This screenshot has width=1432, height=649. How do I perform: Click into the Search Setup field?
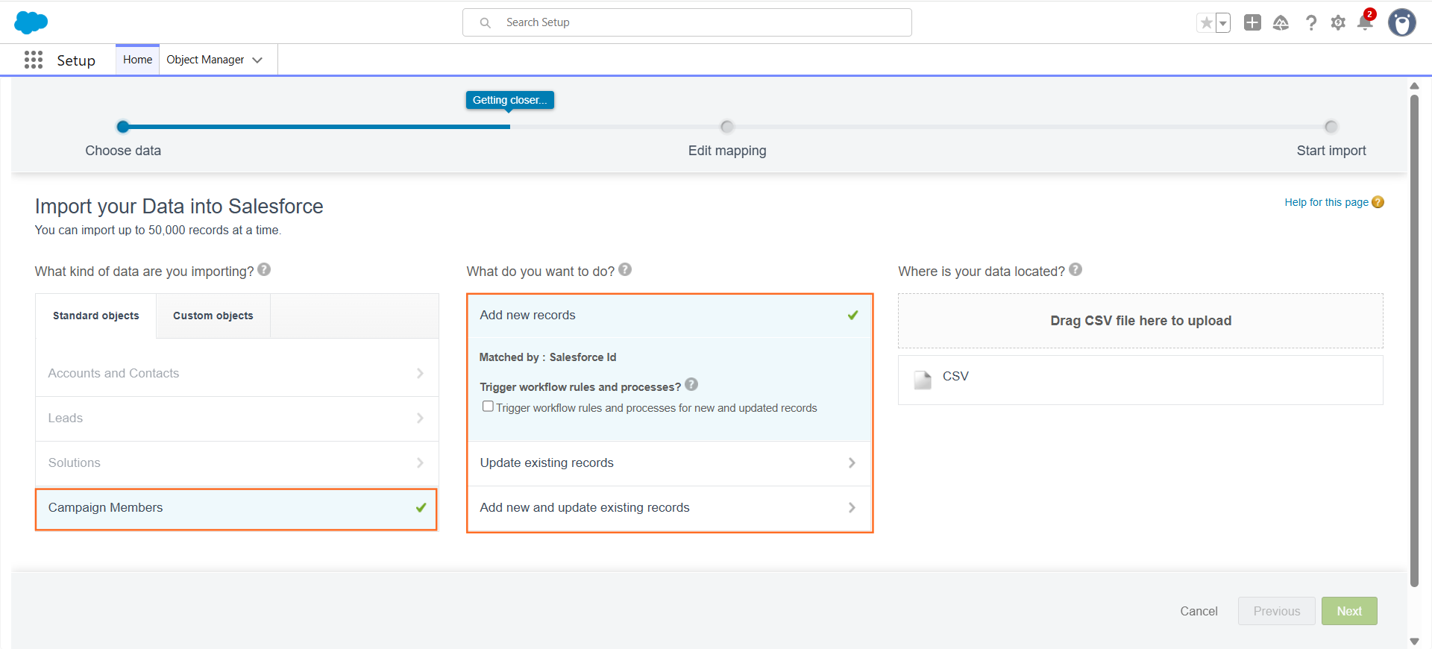tap(687, 22)
